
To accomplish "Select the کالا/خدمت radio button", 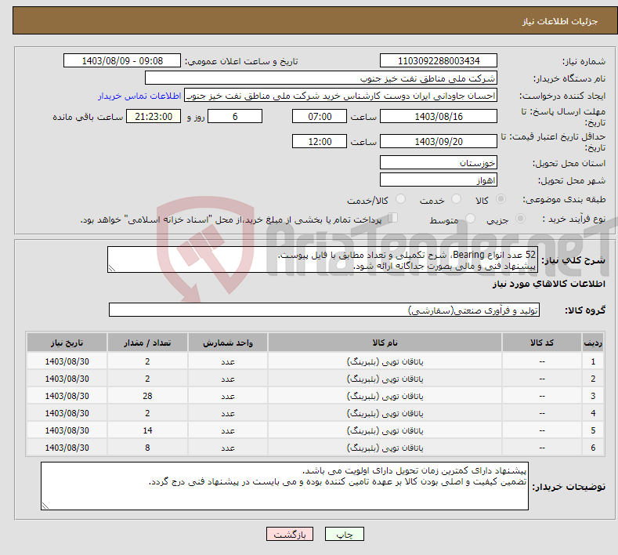I will click(x=400, y=199).
